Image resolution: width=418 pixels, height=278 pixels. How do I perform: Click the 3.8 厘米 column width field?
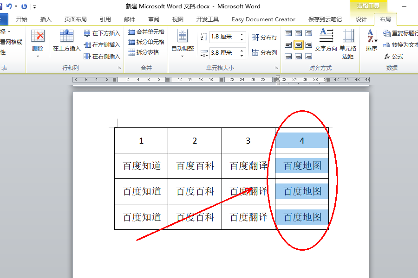click(x=224, y=53)
